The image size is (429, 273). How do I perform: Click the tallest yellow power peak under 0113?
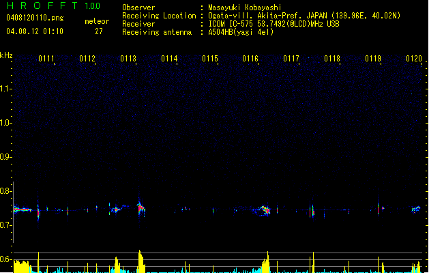click(x=140, y=261)
